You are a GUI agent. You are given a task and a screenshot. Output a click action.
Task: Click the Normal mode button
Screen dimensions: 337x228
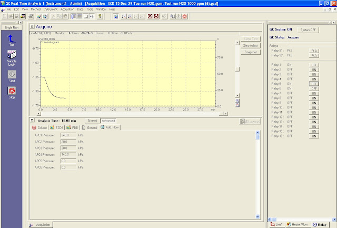coord(93,121)
